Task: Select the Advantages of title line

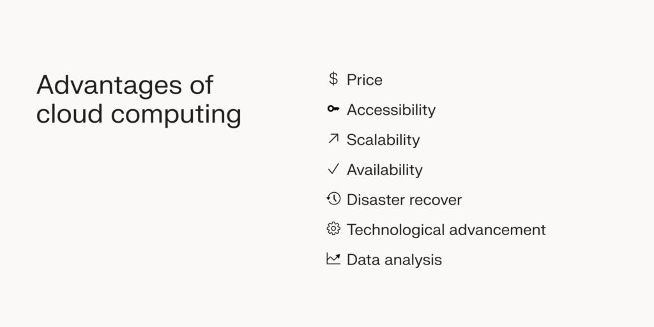Action: coord(125,86)
